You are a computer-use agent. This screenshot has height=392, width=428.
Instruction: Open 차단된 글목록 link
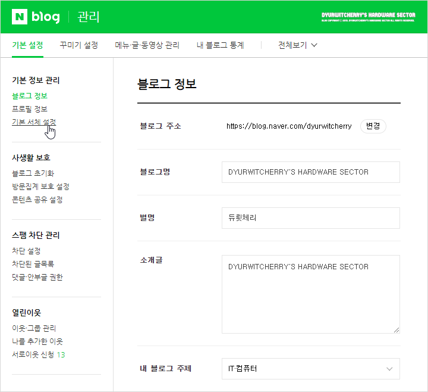[33, 264]
